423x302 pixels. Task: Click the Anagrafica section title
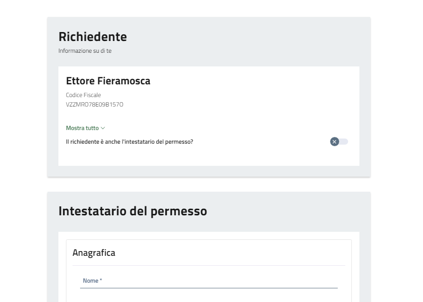(94, 253)
